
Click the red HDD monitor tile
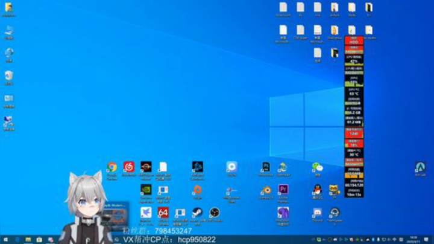pos(354,40)
